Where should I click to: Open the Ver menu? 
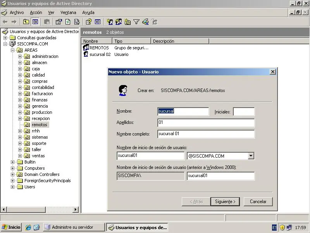pyautogui.click(x=51, y=12)
